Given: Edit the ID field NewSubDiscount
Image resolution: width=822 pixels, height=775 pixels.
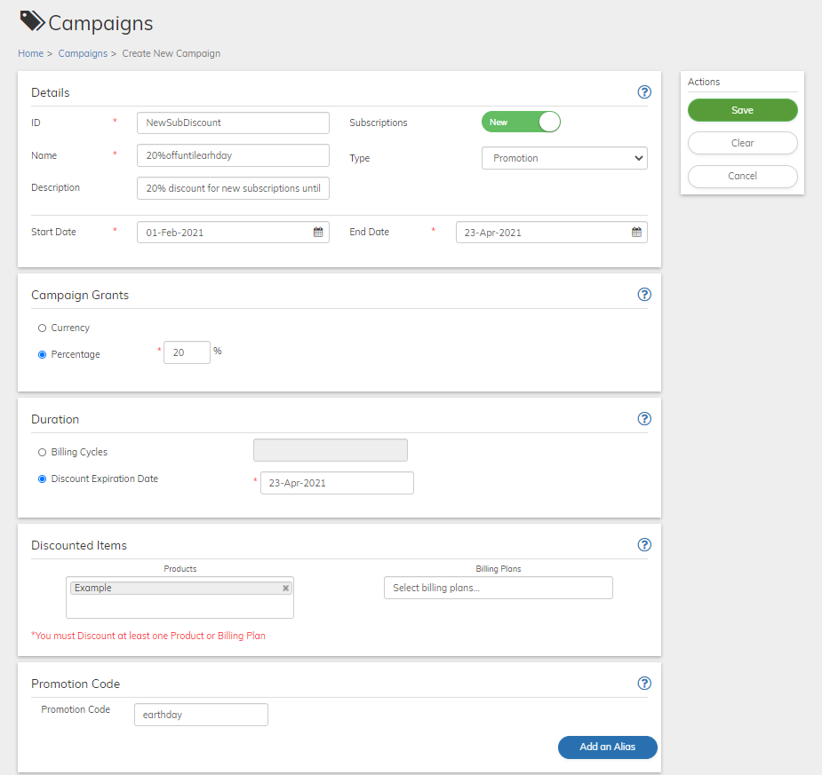Looking at the screenshot, I should [234, 123].
